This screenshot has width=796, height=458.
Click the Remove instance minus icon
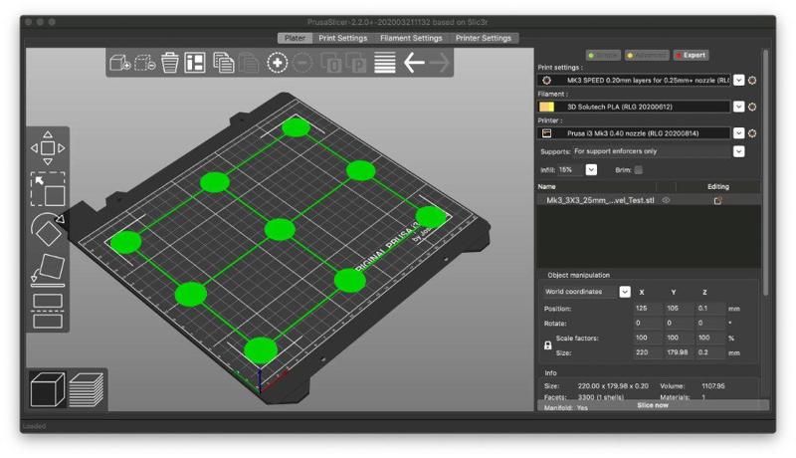coord(302,63)
